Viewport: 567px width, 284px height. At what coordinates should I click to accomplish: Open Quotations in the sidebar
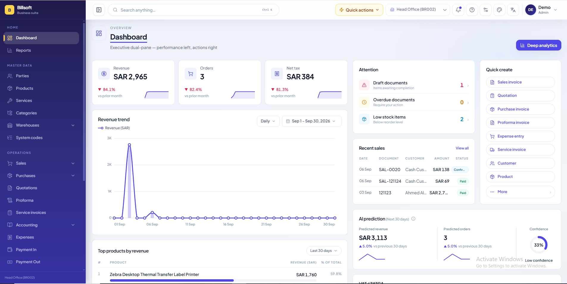pos(41,188)
